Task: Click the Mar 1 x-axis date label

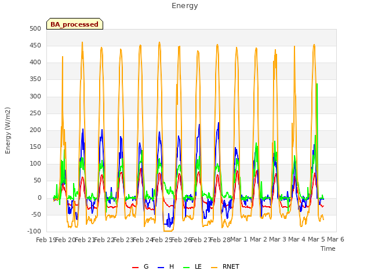Action: pyautogui.click(x=239, y=239)
